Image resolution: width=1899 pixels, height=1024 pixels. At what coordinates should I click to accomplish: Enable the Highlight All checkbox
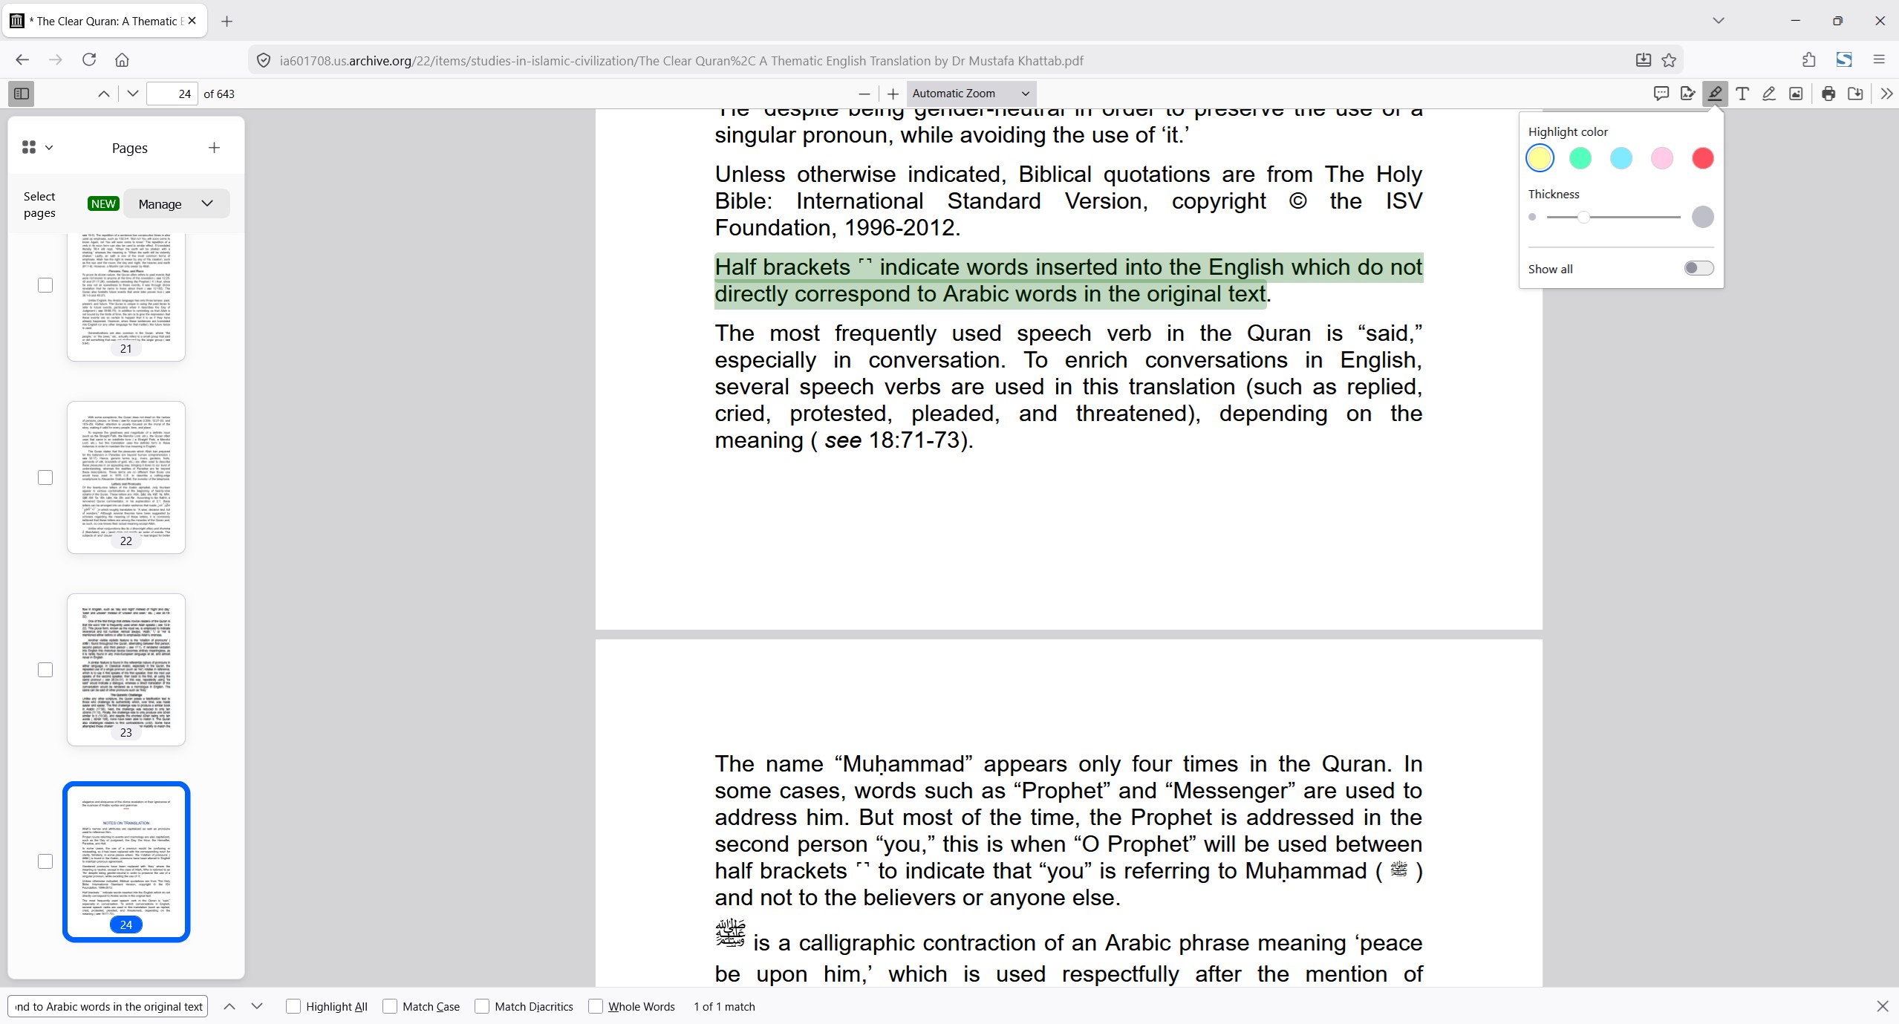click(293, 1006)
